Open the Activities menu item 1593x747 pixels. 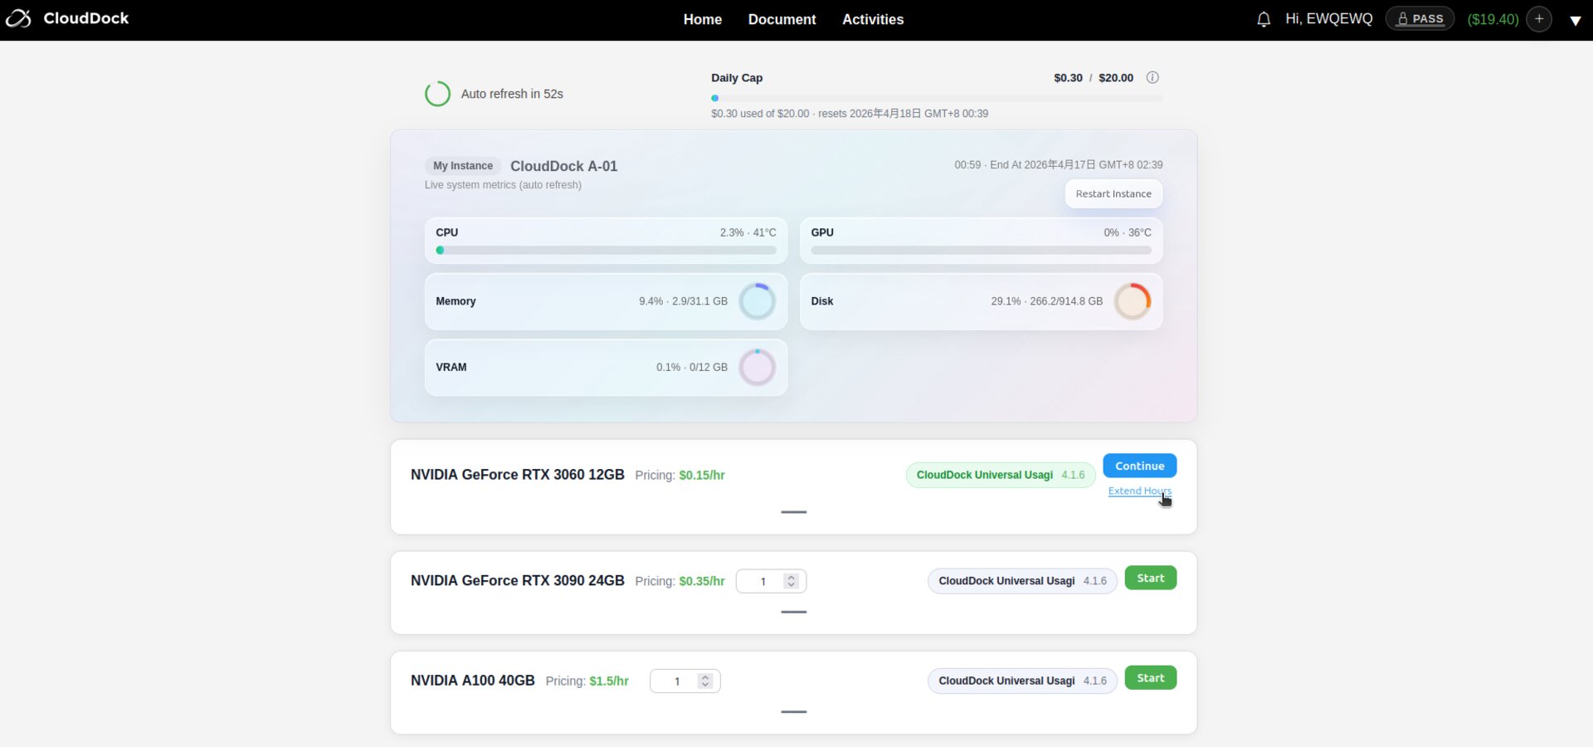873,19
